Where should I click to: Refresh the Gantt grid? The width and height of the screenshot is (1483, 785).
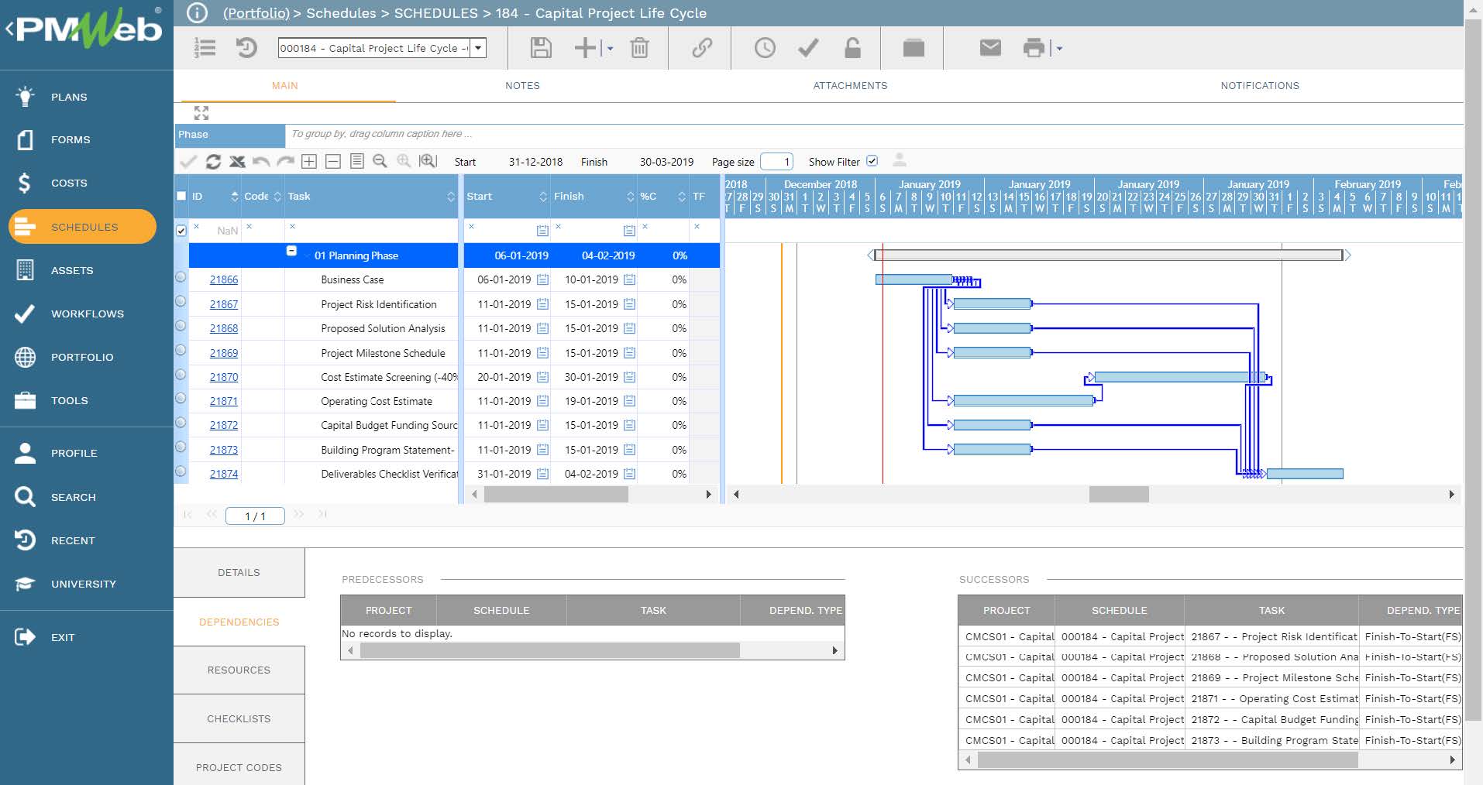(x=213, y=161)
